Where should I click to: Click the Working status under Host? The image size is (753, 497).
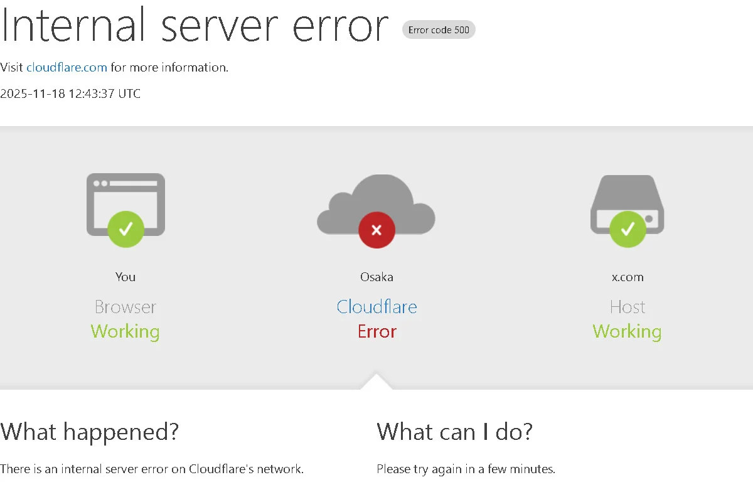point(627,331)
